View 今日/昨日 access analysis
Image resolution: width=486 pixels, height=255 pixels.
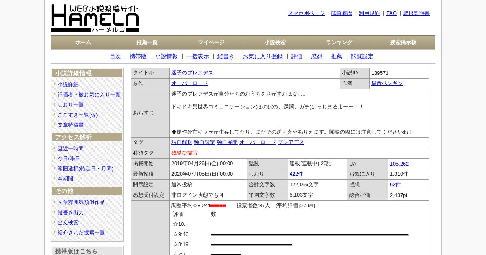(x=69, y=159)
